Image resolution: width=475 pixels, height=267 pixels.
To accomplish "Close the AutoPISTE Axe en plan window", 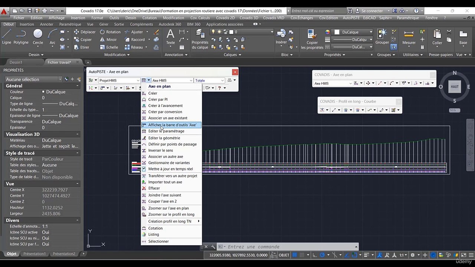I will pos(235,72).
